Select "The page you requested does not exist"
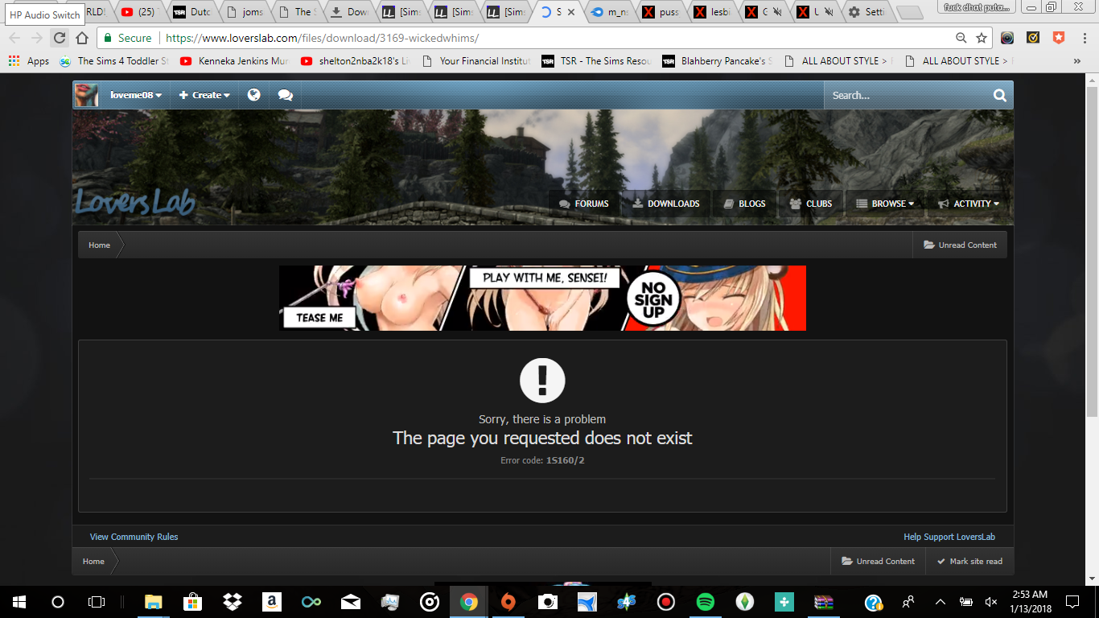Viewport: 1099px width, 618px height. tap(542, 438)
